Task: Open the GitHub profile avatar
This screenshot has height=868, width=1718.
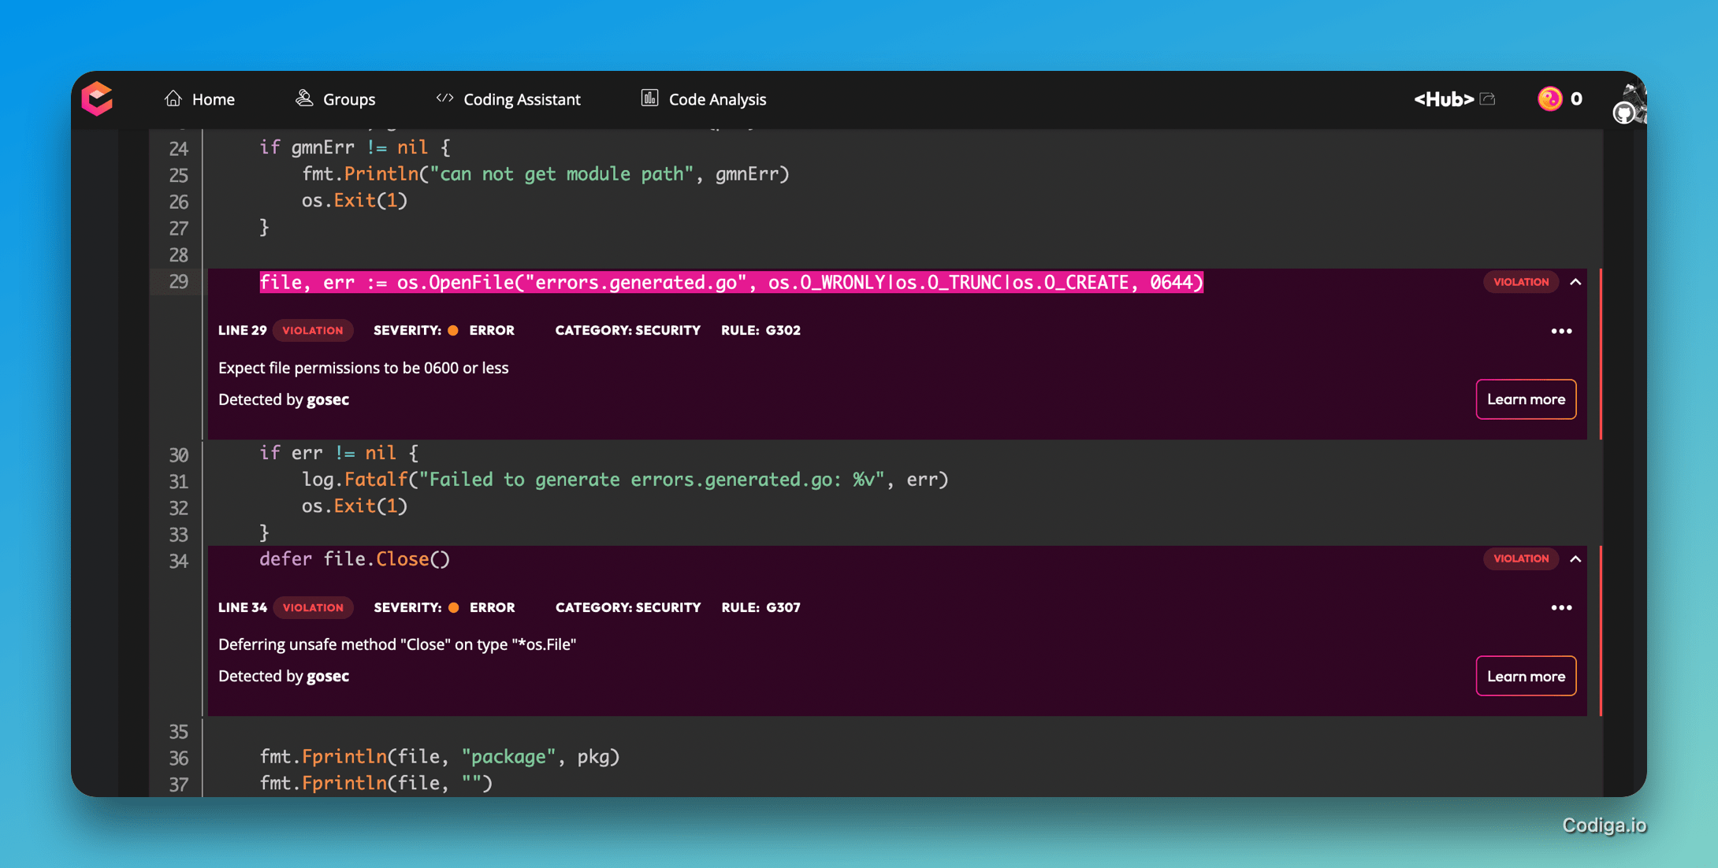Action: tap(1625, 110)
